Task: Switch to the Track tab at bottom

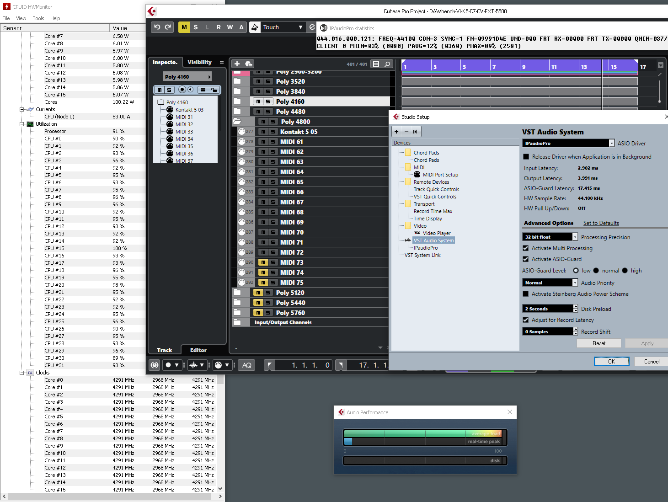Action: coord(165,350)
